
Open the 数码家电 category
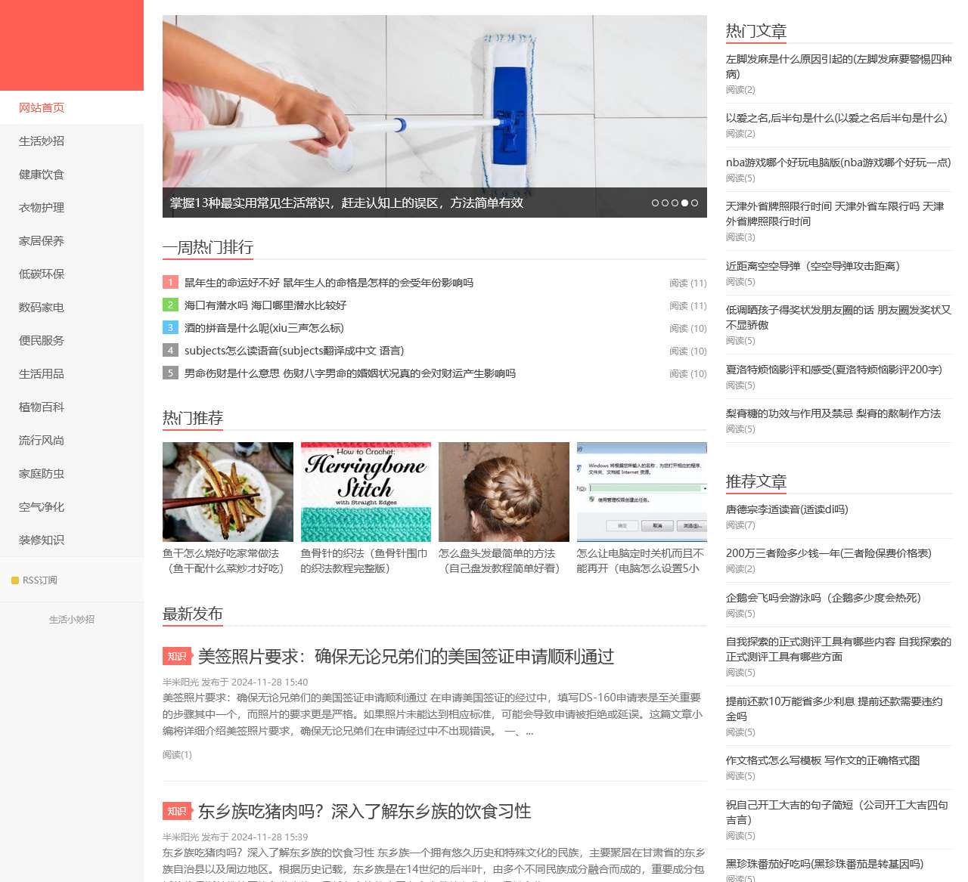click(40, 307)
